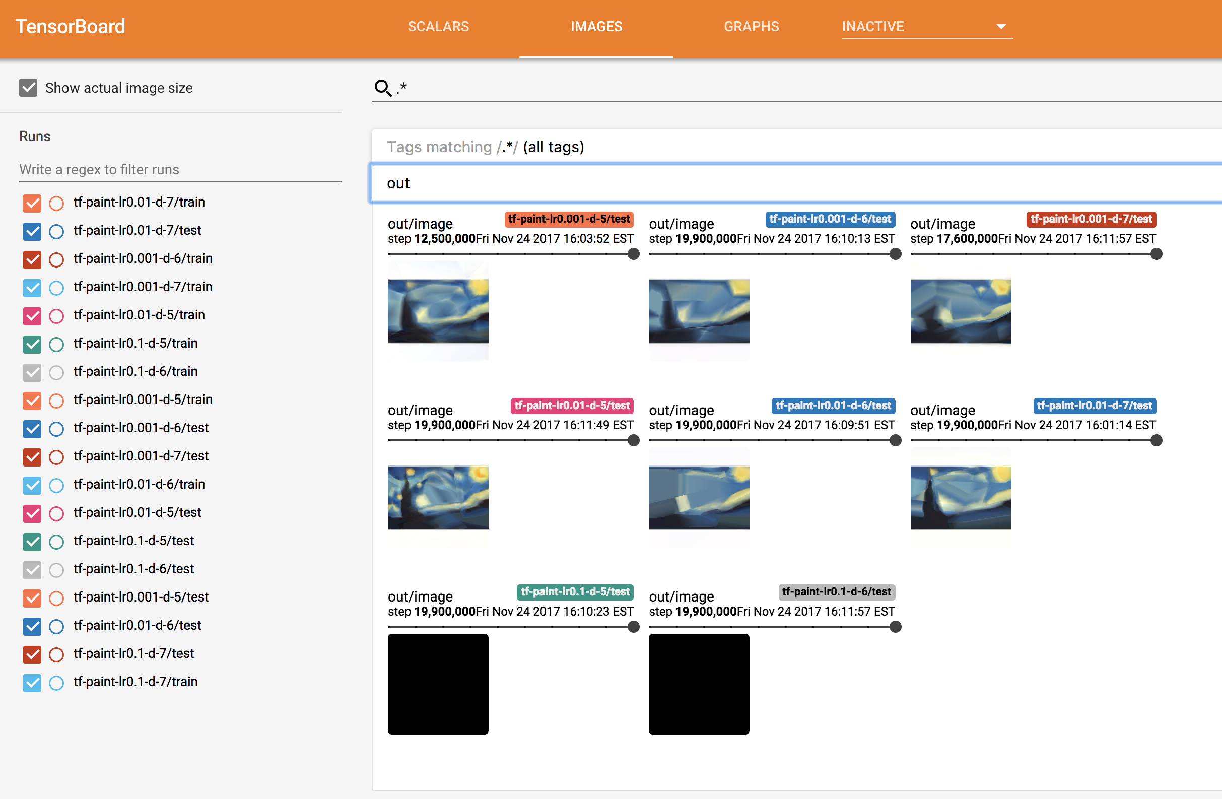Uncheck run tf-paint-lr0.001-d-7/train
The height and width of the screenshot is (799, 1222).
[x=32, y=288]
